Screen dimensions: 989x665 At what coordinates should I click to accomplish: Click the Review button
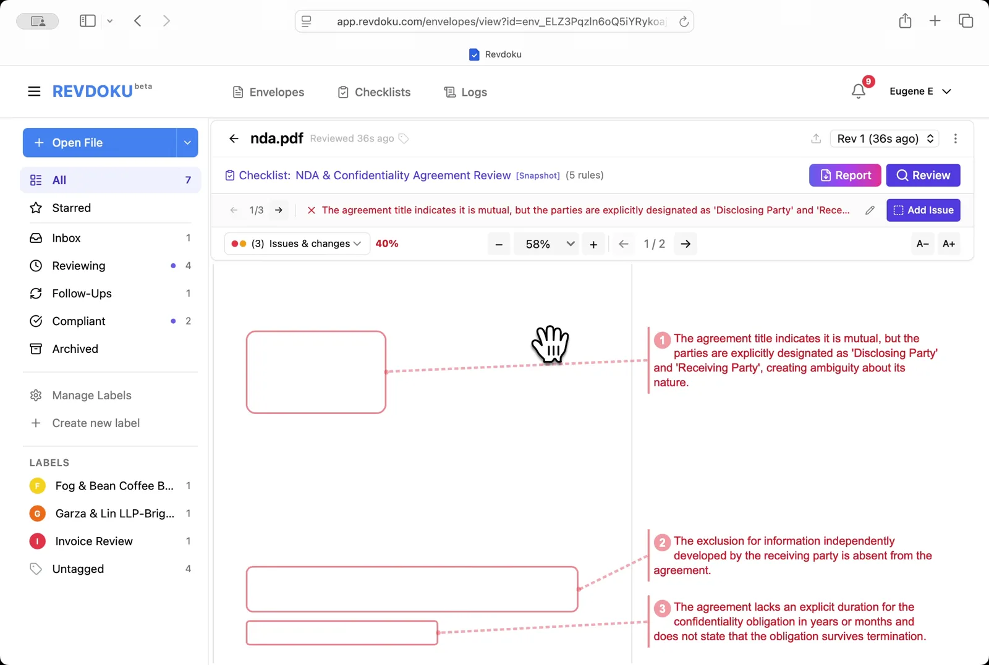coord(923,175)
